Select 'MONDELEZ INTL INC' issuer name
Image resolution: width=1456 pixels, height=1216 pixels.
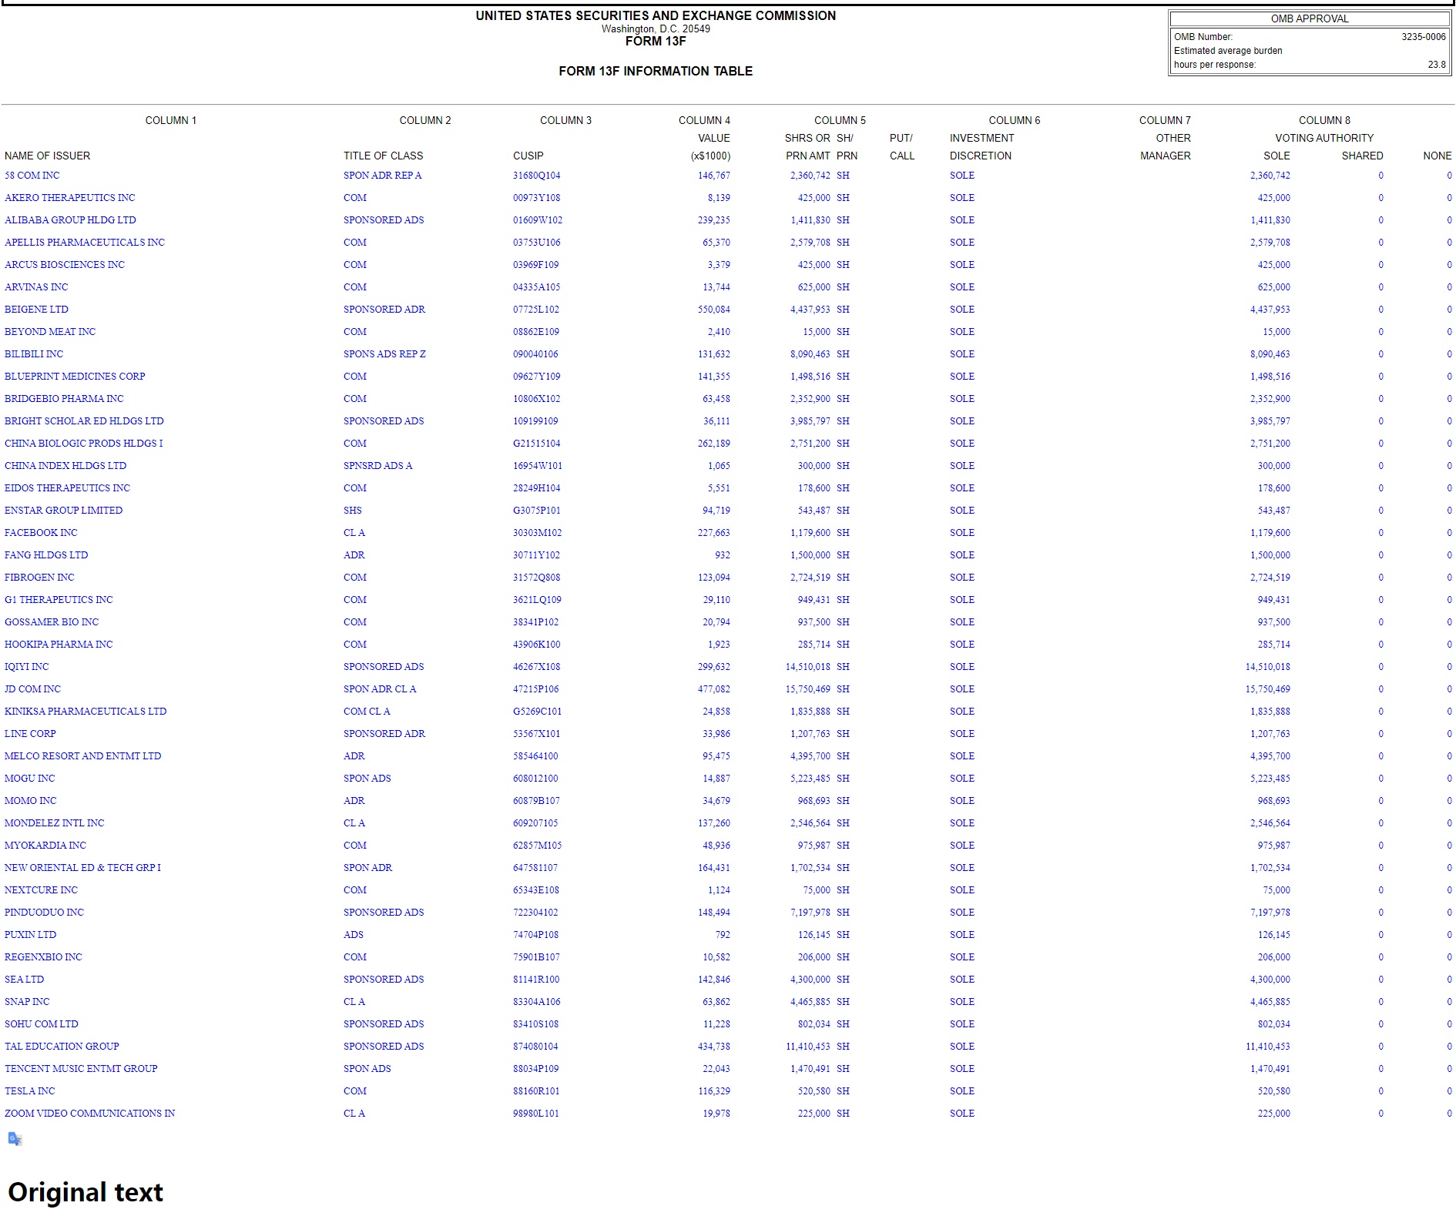[54, 823]
